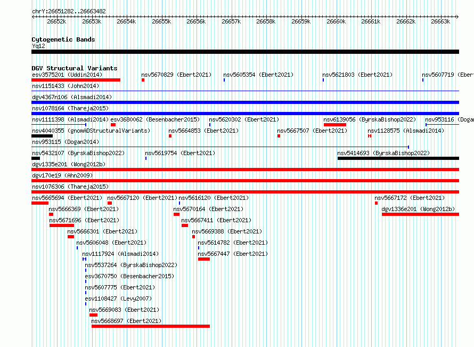Screen dimensions: 474x347
Task: Click the red bar under nsv5671696
Action: (x=62, y=225)
